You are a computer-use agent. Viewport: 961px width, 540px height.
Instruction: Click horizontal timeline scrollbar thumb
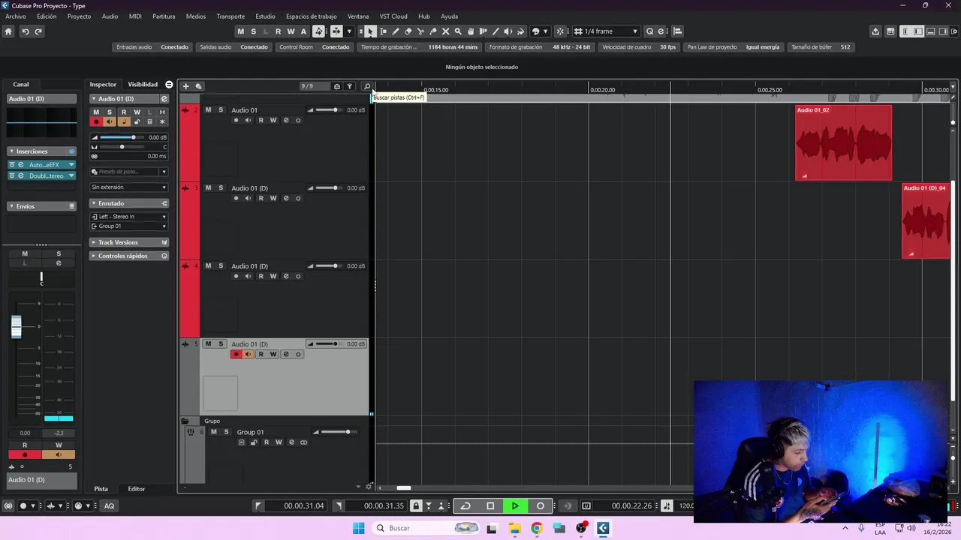pos(404,488)
